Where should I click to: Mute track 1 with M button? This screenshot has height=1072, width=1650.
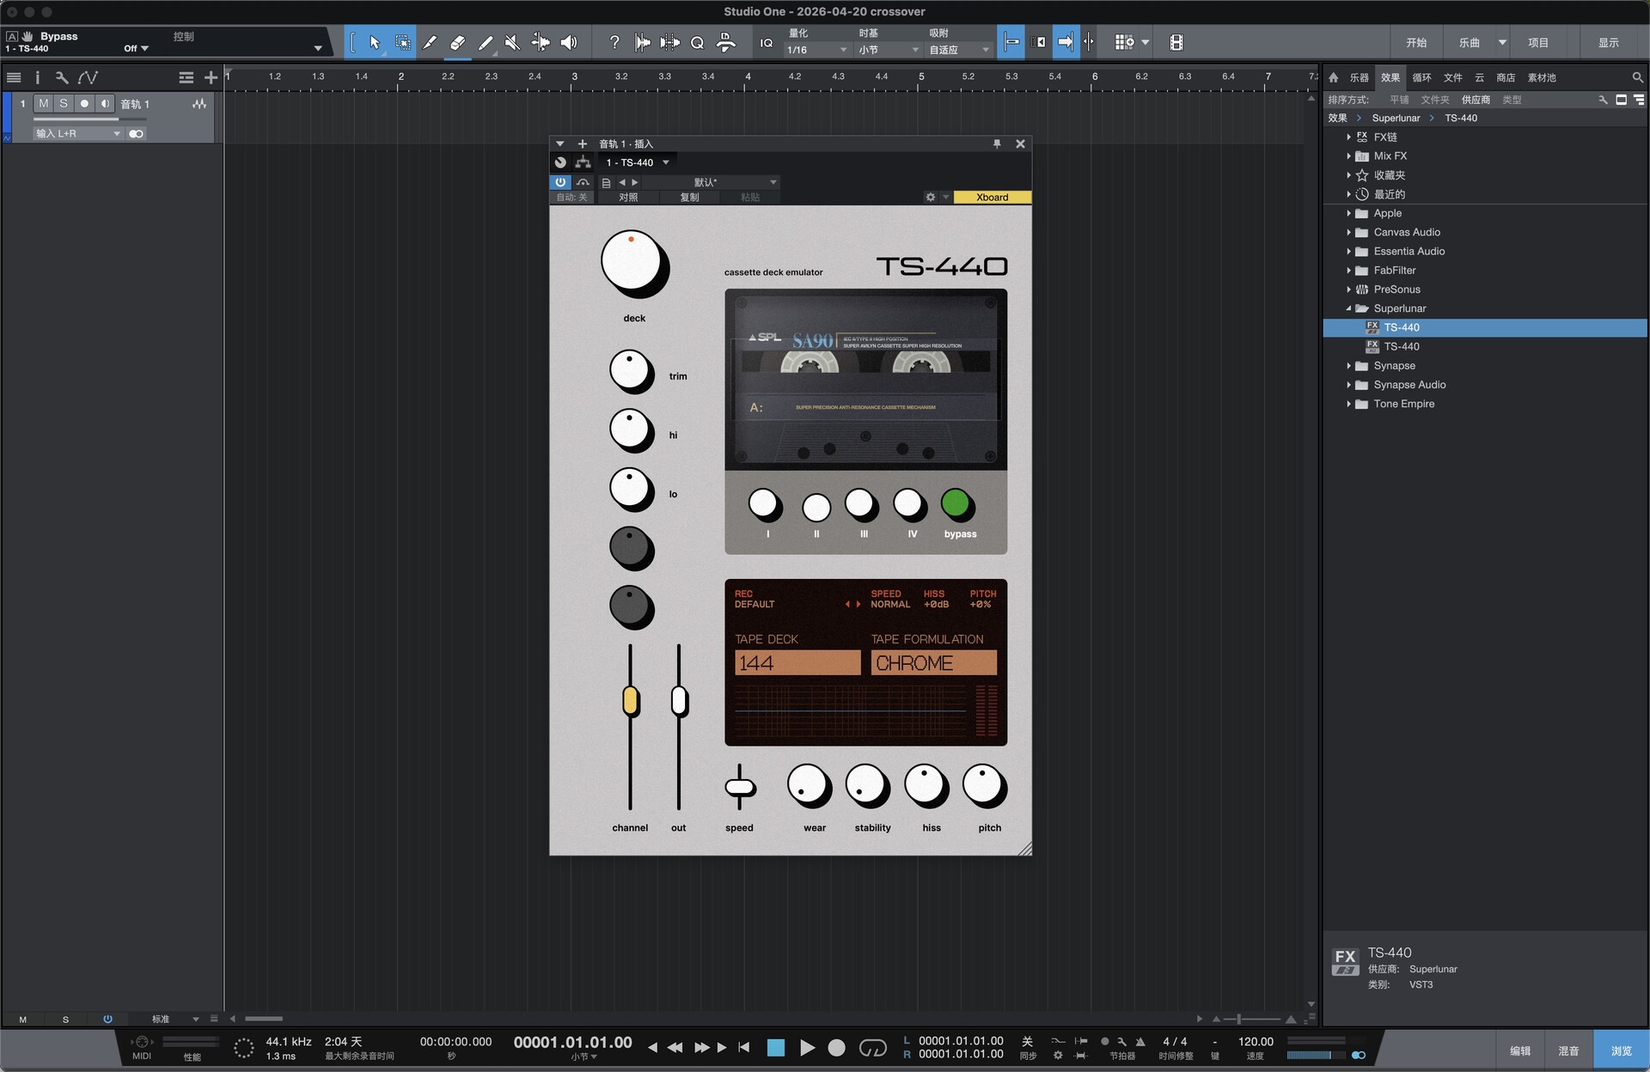tap(44, 103)
